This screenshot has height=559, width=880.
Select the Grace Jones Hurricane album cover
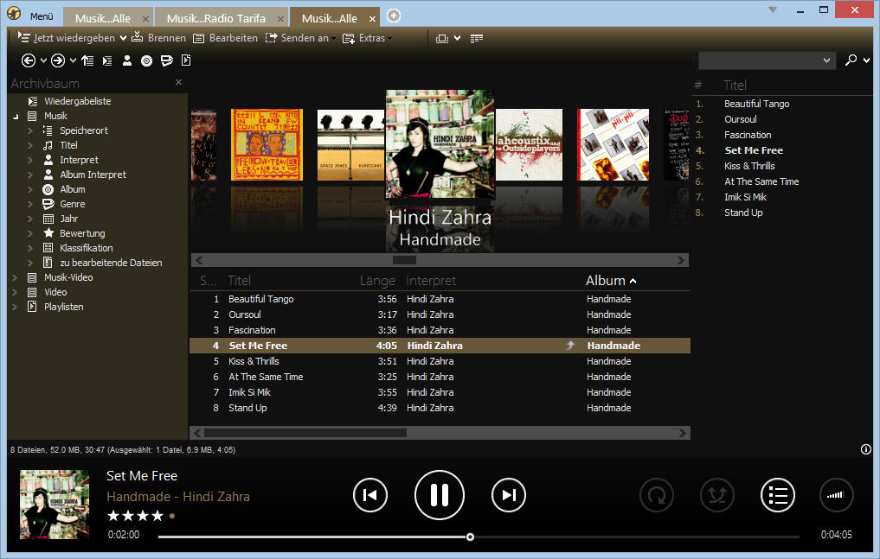coord(350,144)
